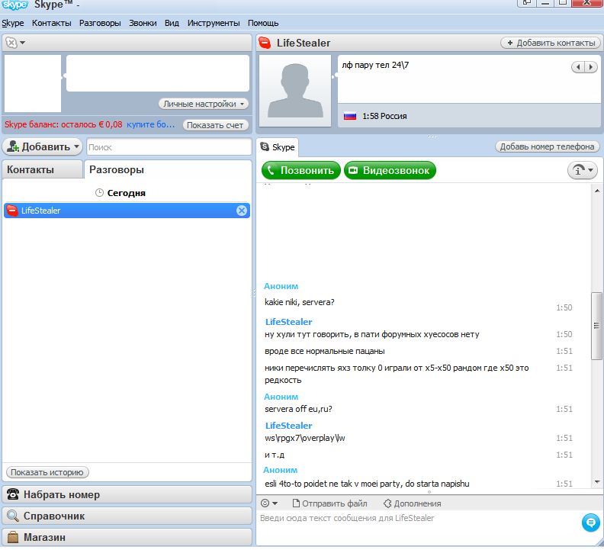This screenshot has width=604, height=550.
Task: Click the message 'ws\rpgx7\overplay\lw'
Action: (x=305, y=438)
